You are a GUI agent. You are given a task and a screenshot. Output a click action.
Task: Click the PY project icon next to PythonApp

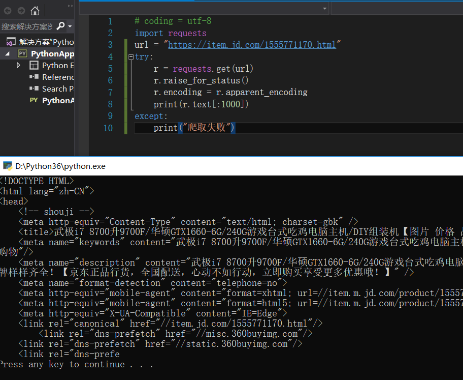click(22, 53)
